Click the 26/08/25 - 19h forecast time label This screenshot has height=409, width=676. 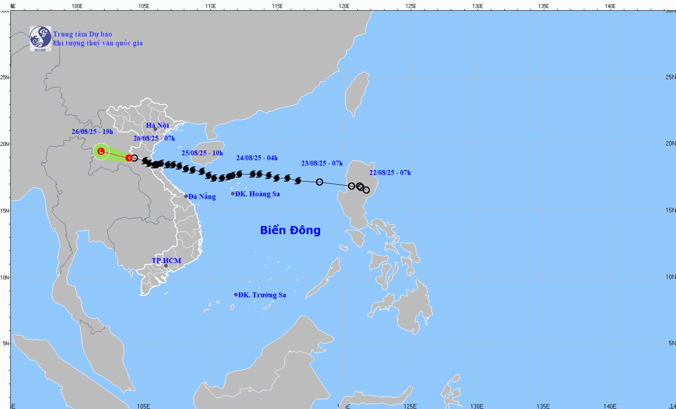[92, 132]
